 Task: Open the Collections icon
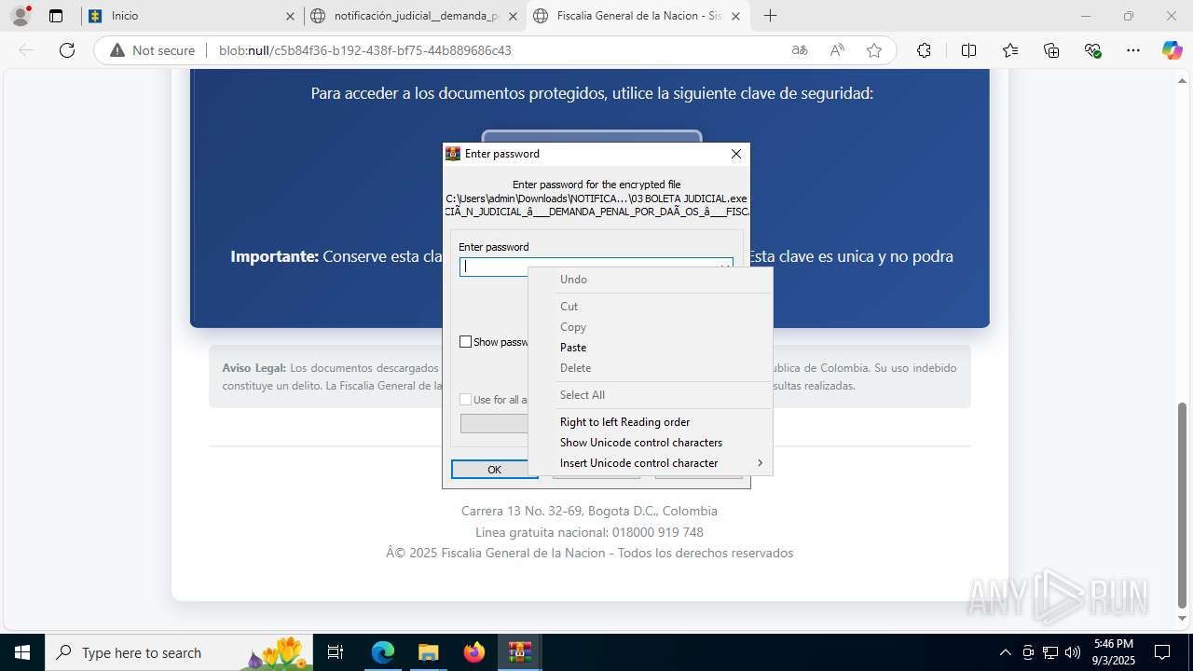[1051, 50]
